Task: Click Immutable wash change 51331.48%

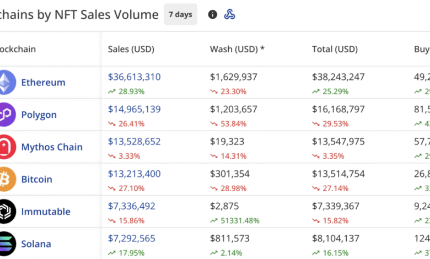Action: click(x=235, y=221)
